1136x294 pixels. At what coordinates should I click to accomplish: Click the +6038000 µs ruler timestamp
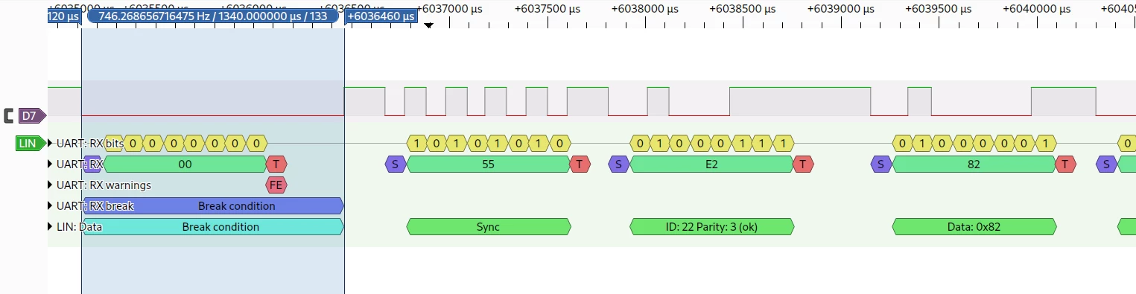tap(645, 9)
